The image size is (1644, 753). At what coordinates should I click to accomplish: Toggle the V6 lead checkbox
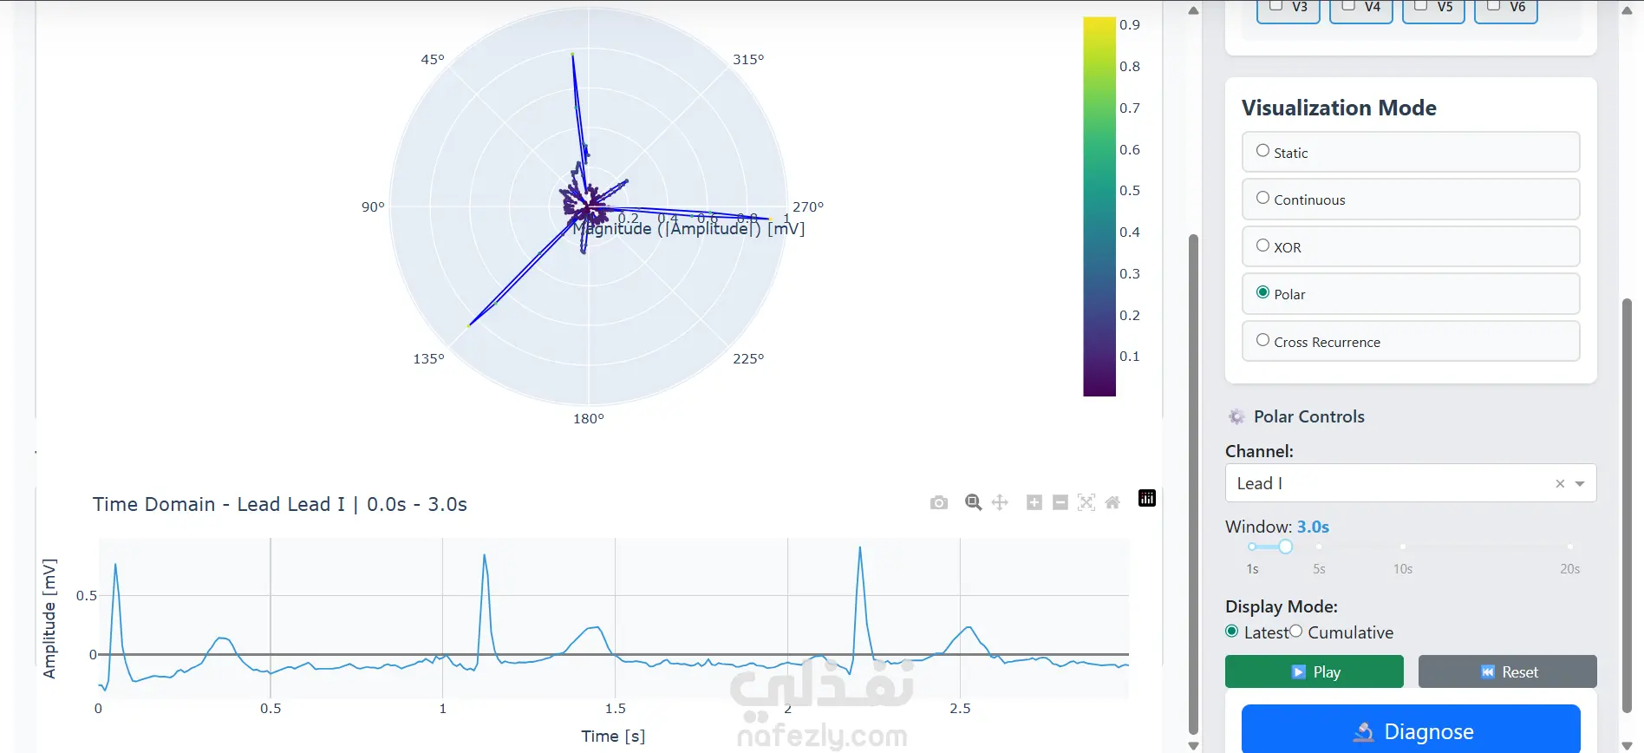pos(1494,6)
